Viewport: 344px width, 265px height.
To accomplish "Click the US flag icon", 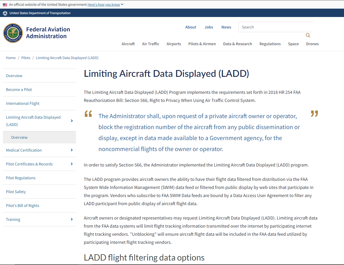I will [x=5, y=5].
